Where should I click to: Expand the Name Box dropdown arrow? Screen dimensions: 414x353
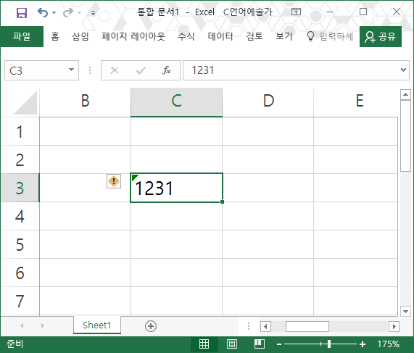(x=71, y=70)
